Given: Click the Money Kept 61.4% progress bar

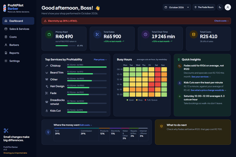Looking at the screenshot, I should tap(66, 46).
